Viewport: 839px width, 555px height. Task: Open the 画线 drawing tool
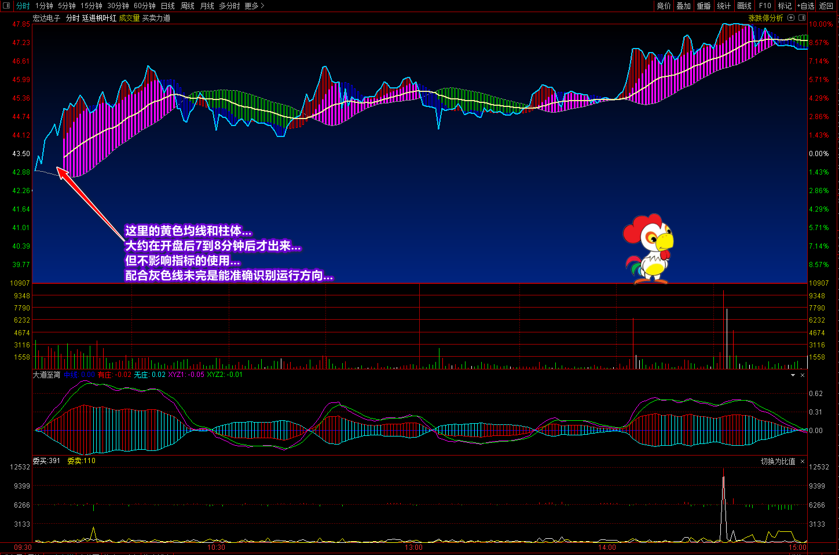click(x=744, y=6)
